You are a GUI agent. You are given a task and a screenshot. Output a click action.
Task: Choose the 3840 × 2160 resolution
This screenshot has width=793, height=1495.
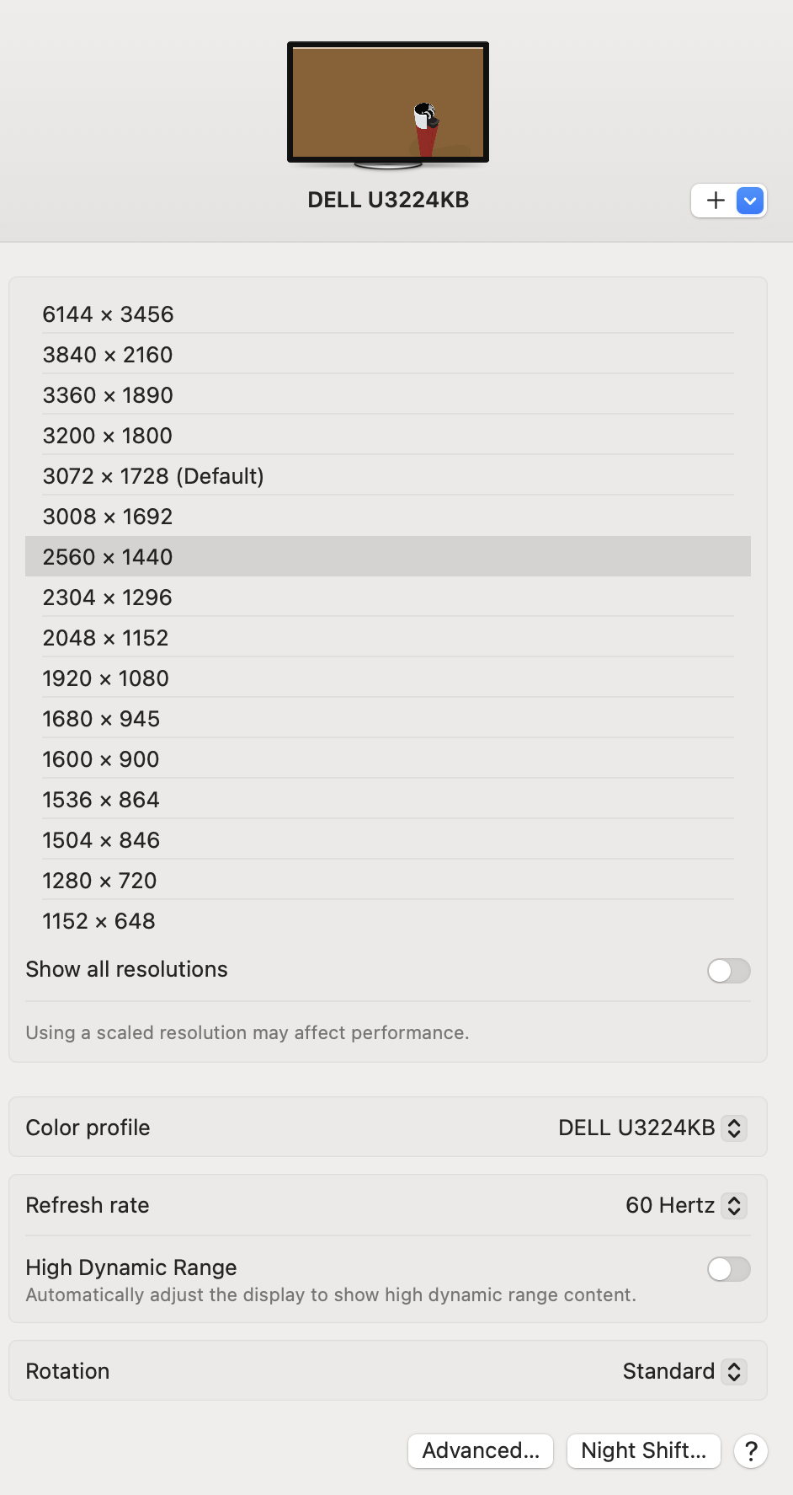[x=388, y=355]
